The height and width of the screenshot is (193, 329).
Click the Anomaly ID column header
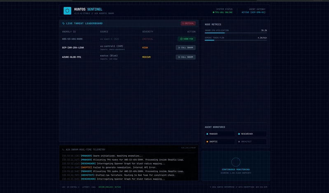pyautogui.click(x=69, y=32)
